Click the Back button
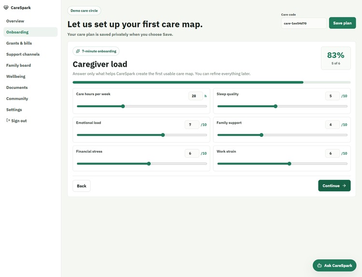Screen dimensions: 362x277 coord(82,186)
